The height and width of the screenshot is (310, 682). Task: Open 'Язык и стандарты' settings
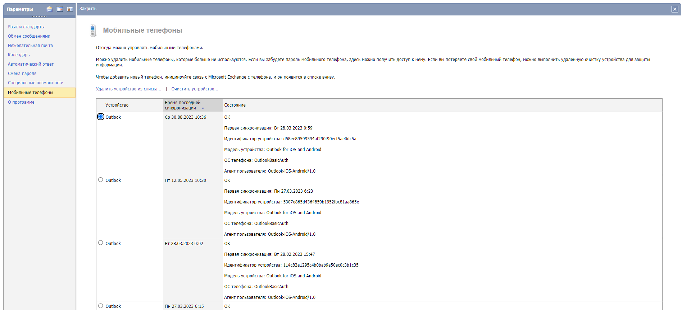(x=26, y=27)
